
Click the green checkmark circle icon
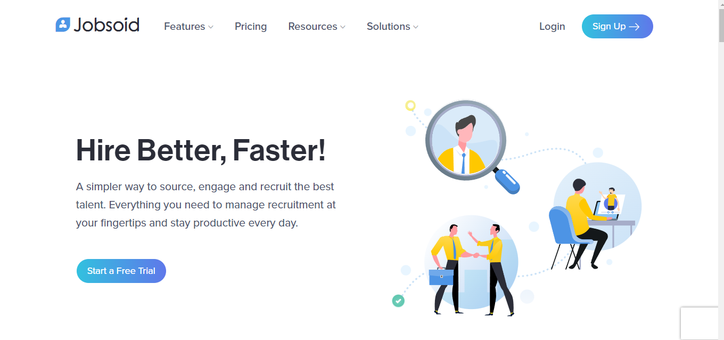click(398, 301)
